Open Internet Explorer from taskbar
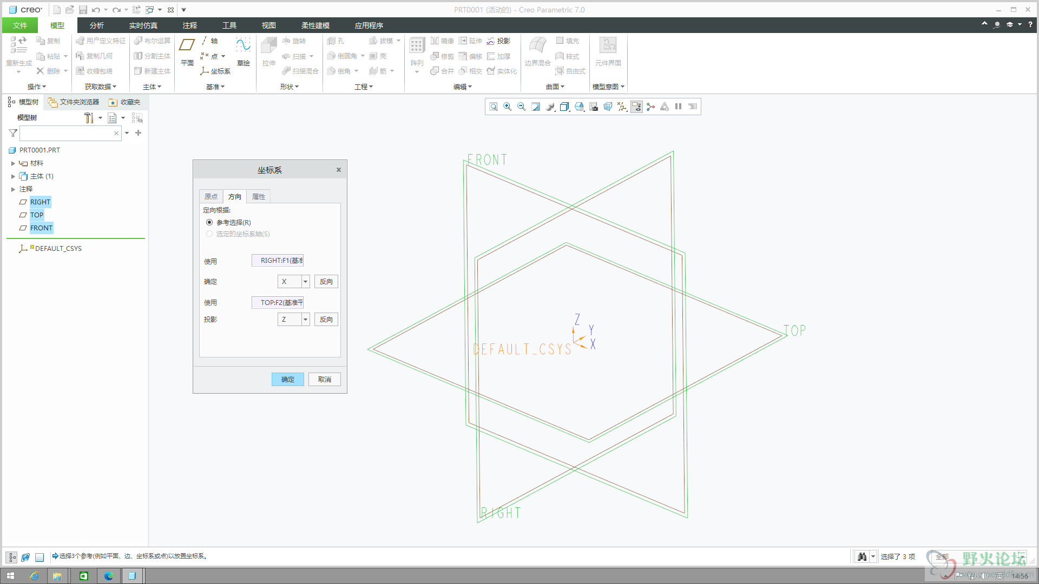Image resolution: width=1039 pixels, height=584 pixels. pos(34,576)
